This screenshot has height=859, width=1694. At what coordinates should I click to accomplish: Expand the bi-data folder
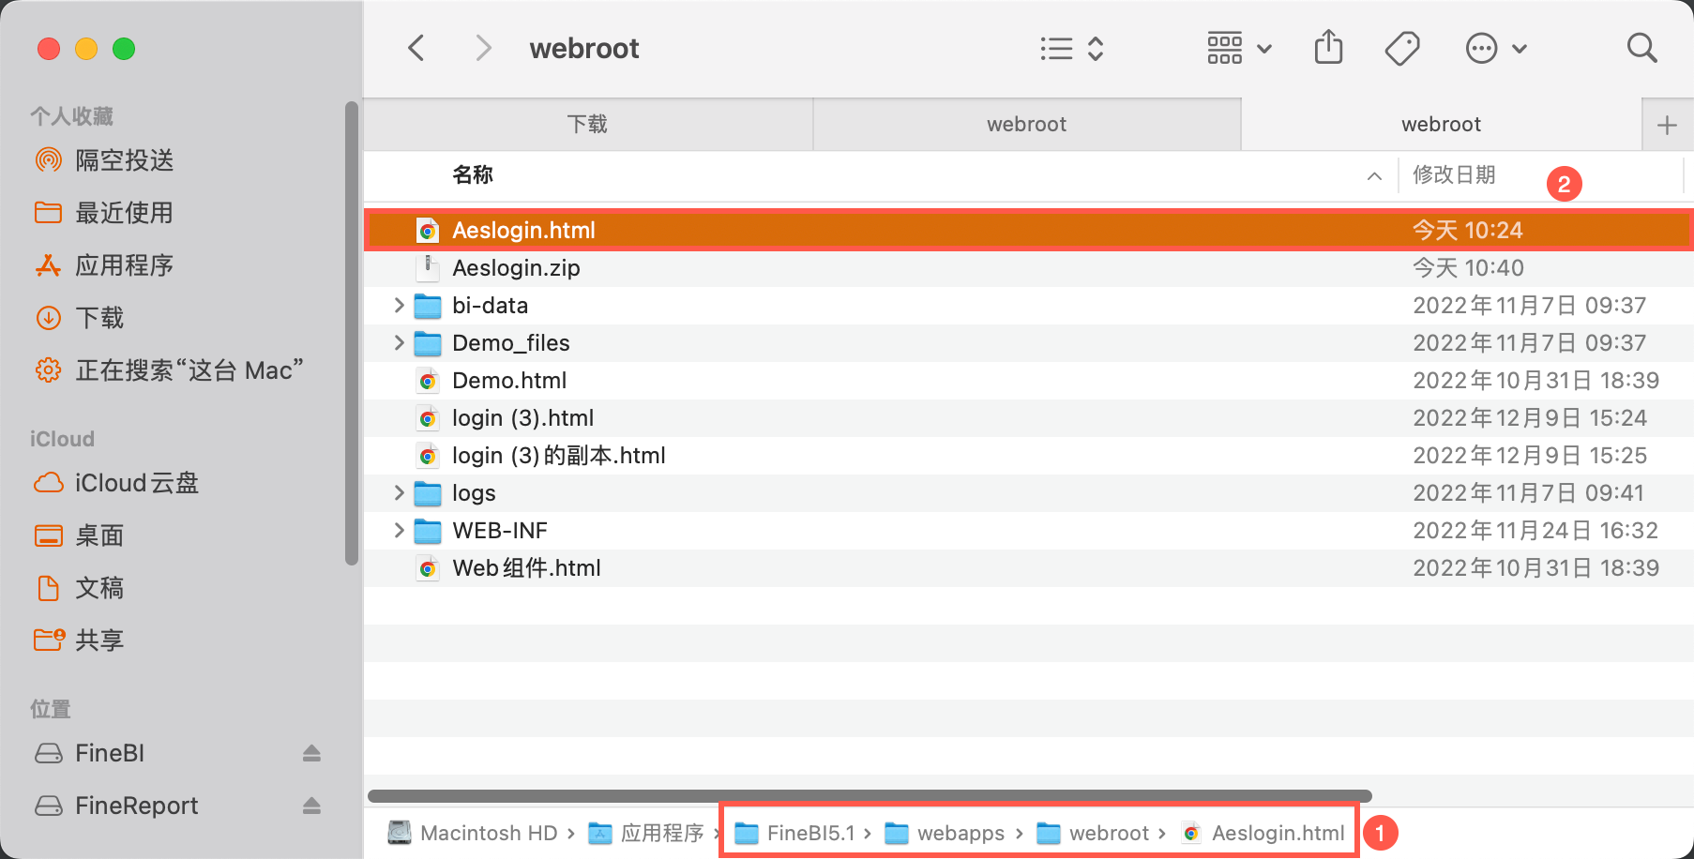click(x=399, y=306)
